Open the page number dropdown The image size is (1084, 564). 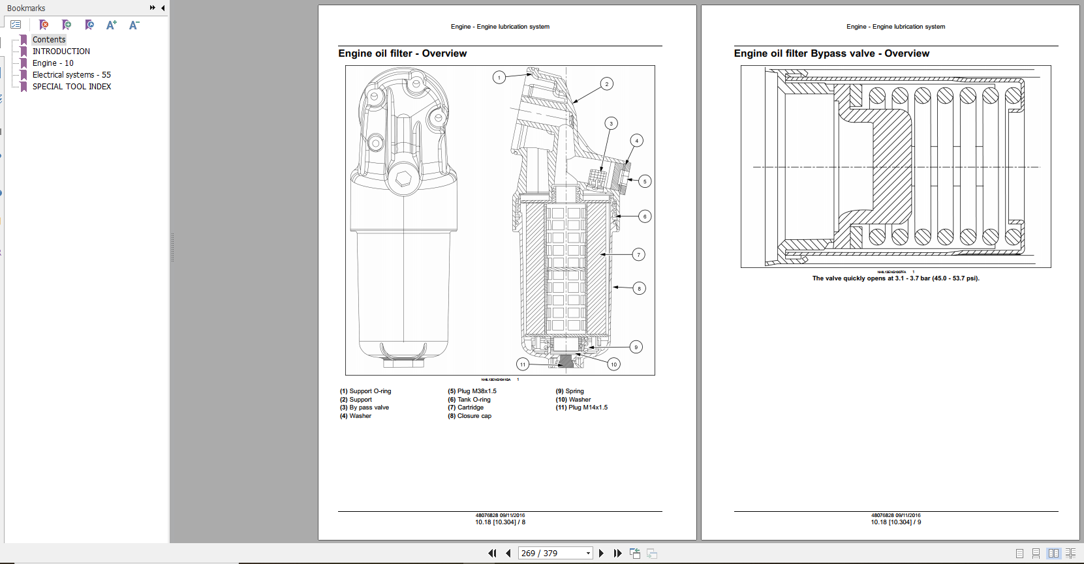point(588,554)
